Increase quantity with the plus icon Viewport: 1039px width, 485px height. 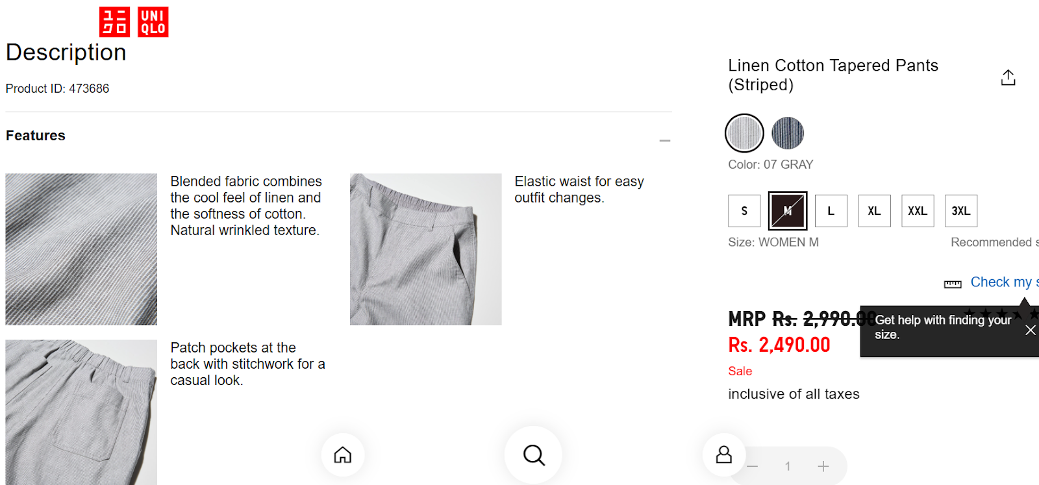pos(823,466)
